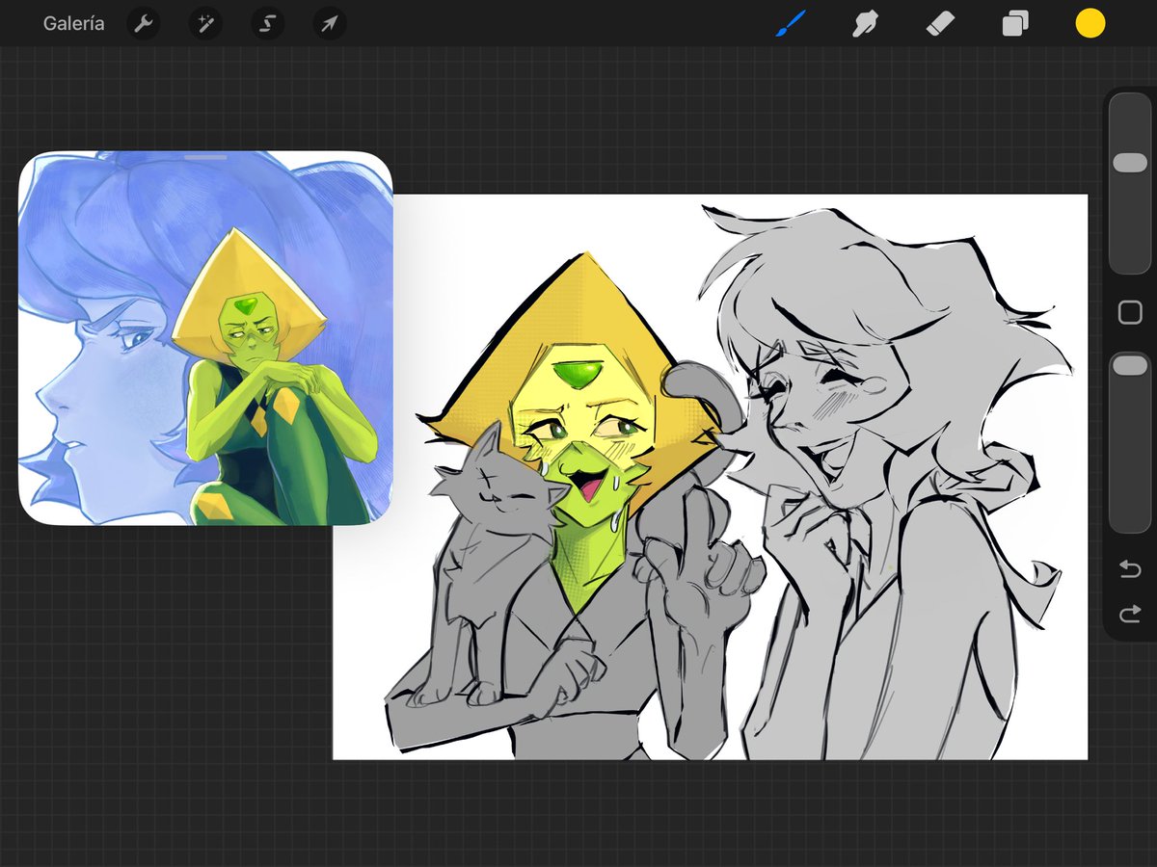This screenshot has height=867, width=1157.
Task: Tap the drawing canvas artwork
Action: 710,477
